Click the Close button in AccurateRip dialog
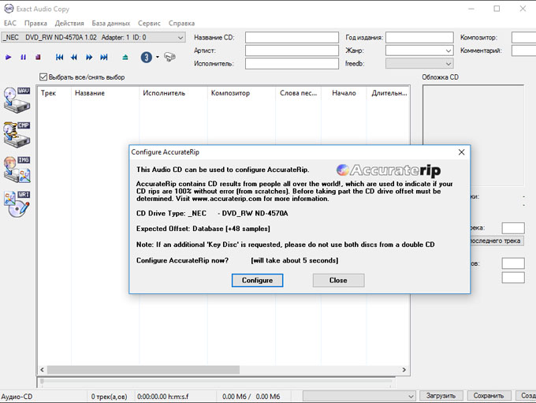Screen dimensions: 536x403 click(x=338, y=280)
